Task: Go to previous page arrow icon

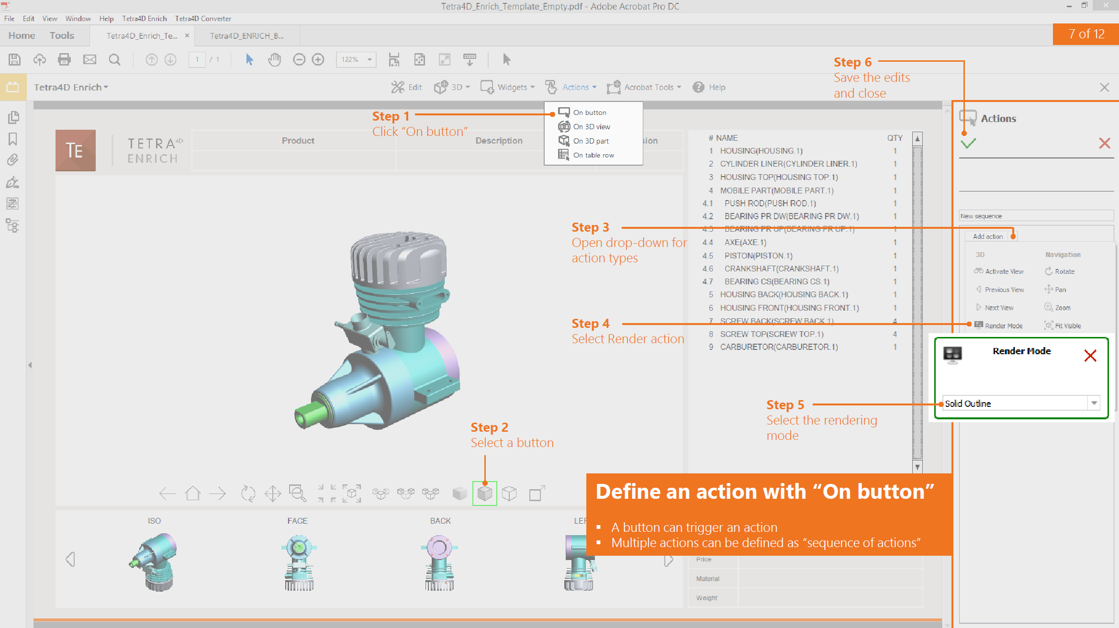Action: click(x=151, y=59)
